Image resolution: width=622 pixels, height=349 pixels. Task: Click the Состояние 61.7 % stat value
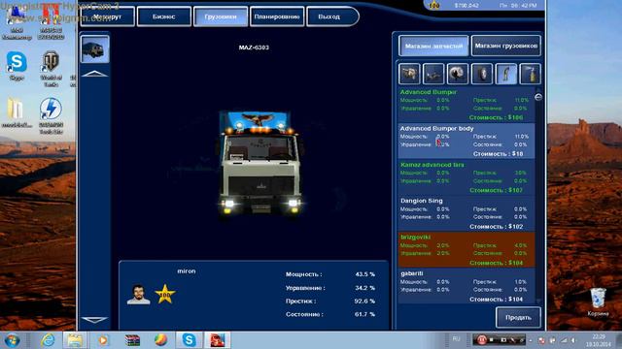(x=365, y=314)
